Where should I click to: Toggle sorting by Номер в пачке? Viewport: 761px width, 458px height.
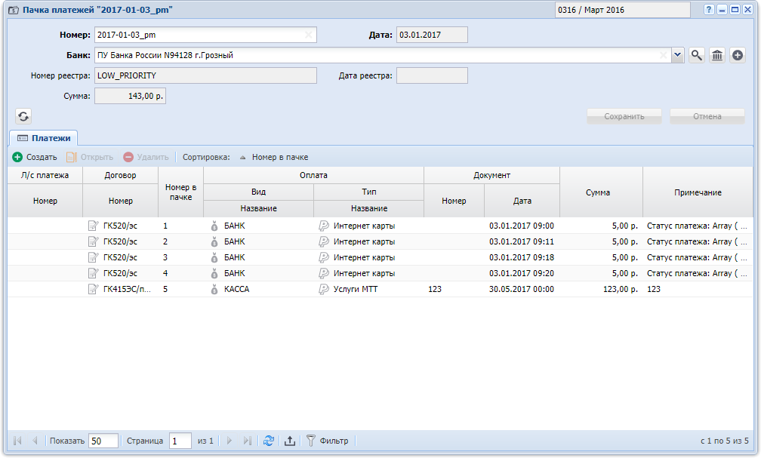click(x=274, y=157)
